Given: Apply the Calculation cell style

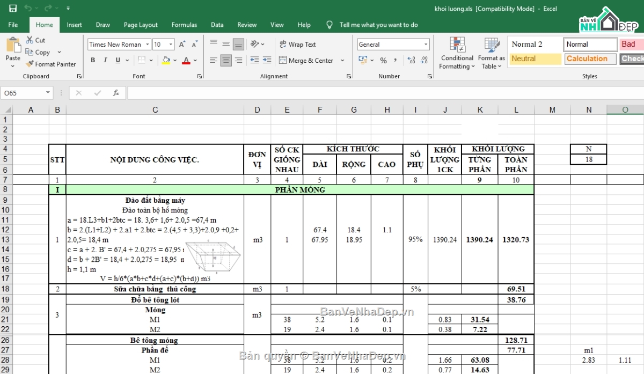Looking at the screenshot, I should click(589, 59).
